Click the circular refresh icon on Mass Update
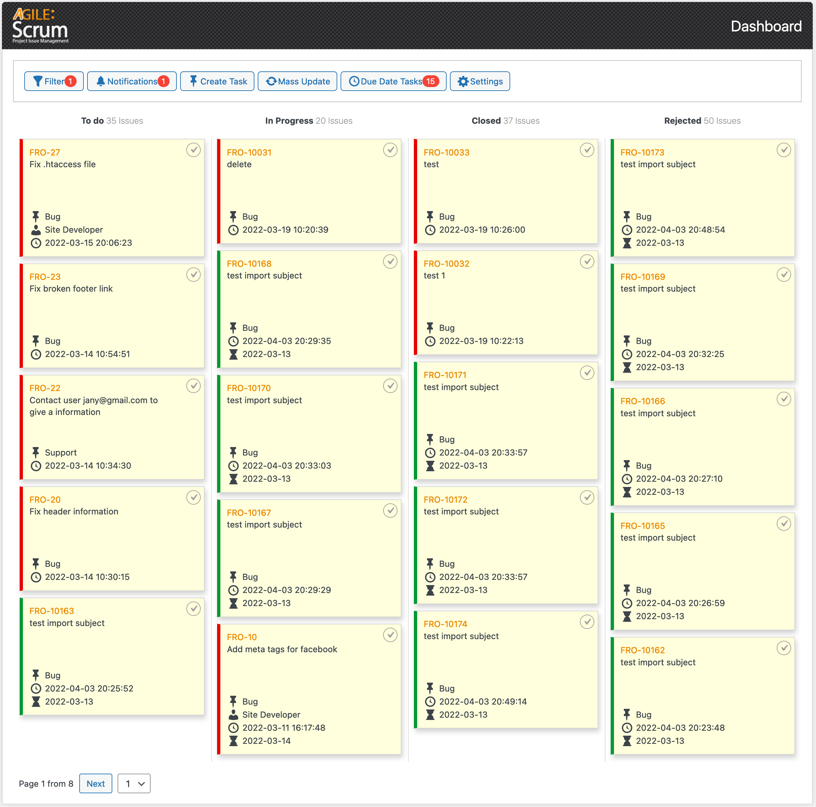 [271, 81]
